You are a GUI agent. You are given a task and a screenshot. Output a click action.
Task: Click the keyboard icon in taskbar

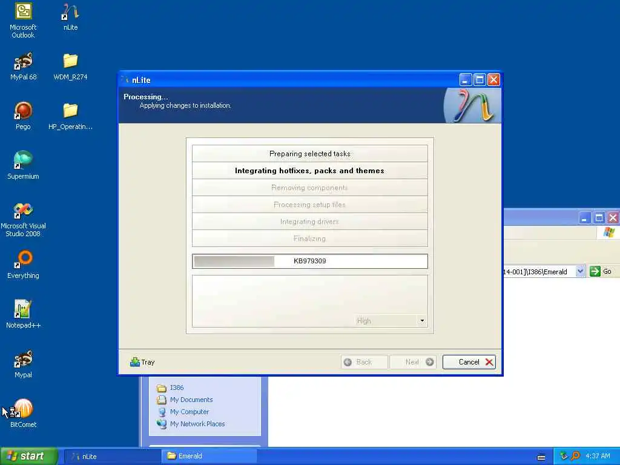pyautogui.click(x=541, y=457)
